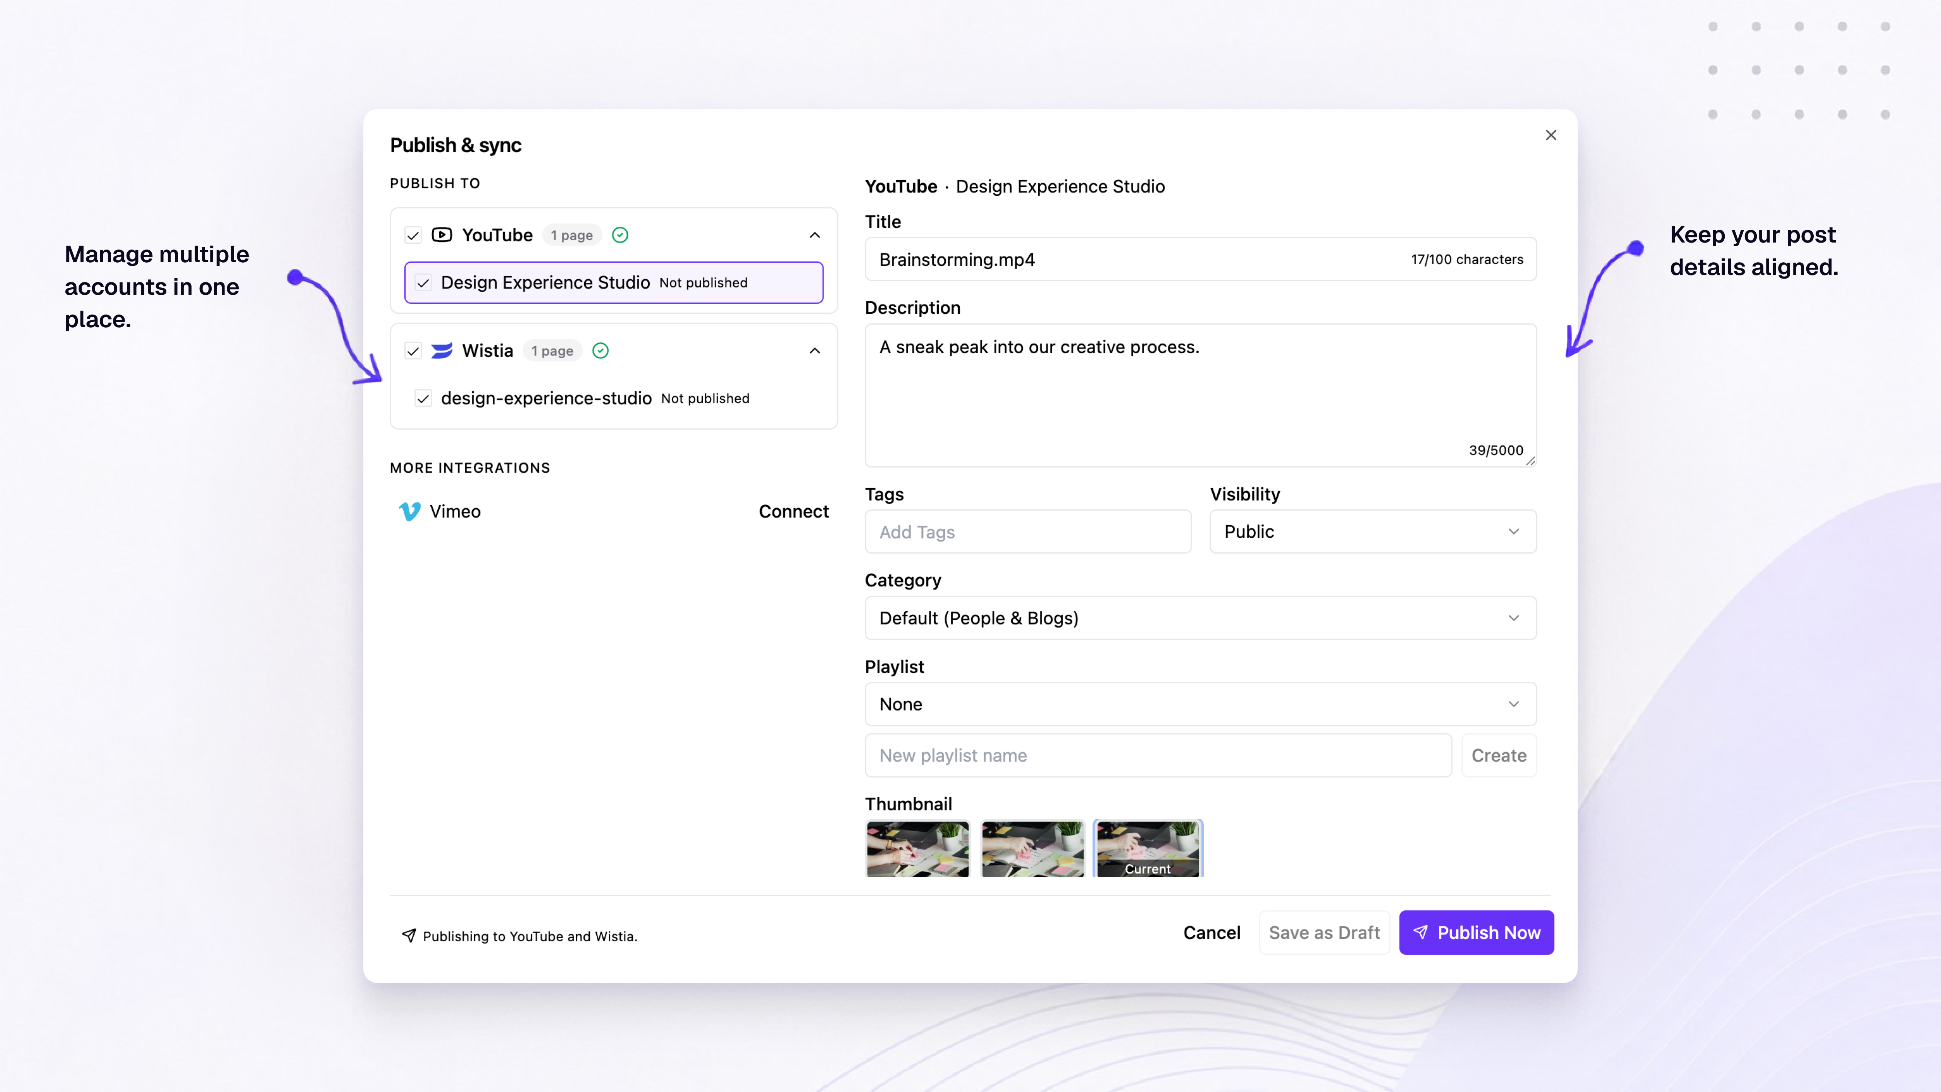Click the 17/100 characters counter
Viewport: 1941px width, 1092px height.
pyautogui.click(x=1467, y=260)
